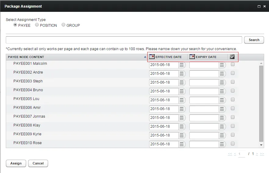
Task: Select the PAYEE003 Steph row text
Action: pos(28,81)
